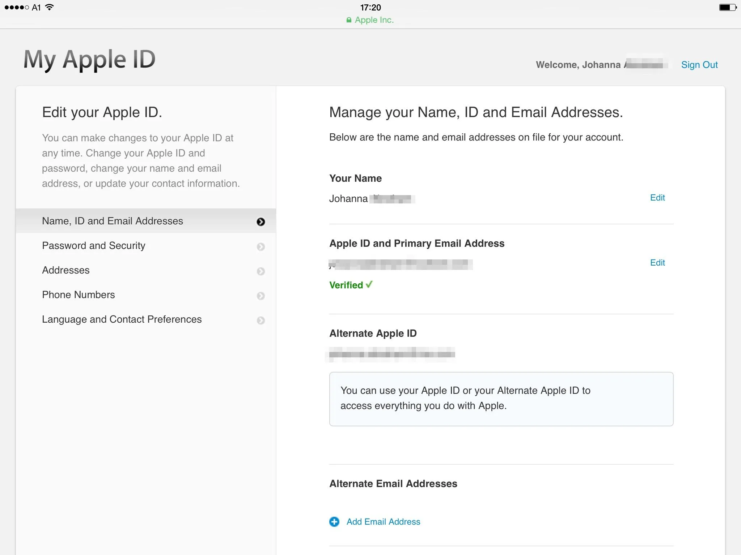Tap the Wi-Fi icon in status bar

[50, 7]
